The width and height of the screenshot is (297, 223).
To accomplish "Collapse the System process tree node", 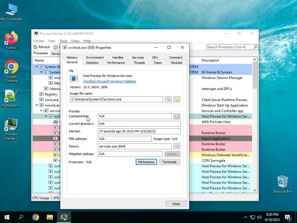I will click(x=41, y=72).
